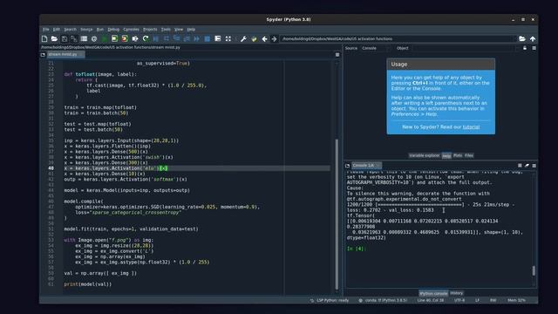Open the Consoles menu

click(x=132, y=29)
